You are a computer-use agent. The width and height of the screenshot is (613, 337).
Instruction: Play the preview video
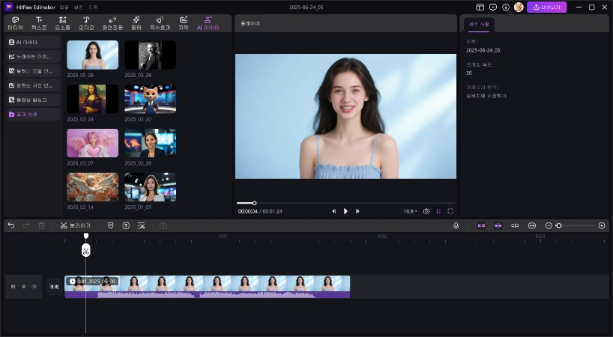(345, 211)
